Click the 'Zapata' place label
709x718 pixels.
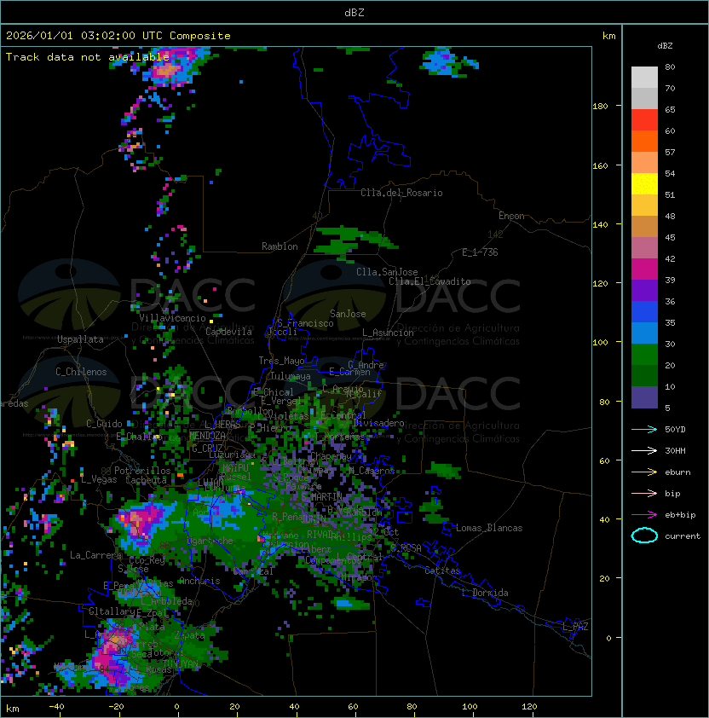(x=189, y=635)
